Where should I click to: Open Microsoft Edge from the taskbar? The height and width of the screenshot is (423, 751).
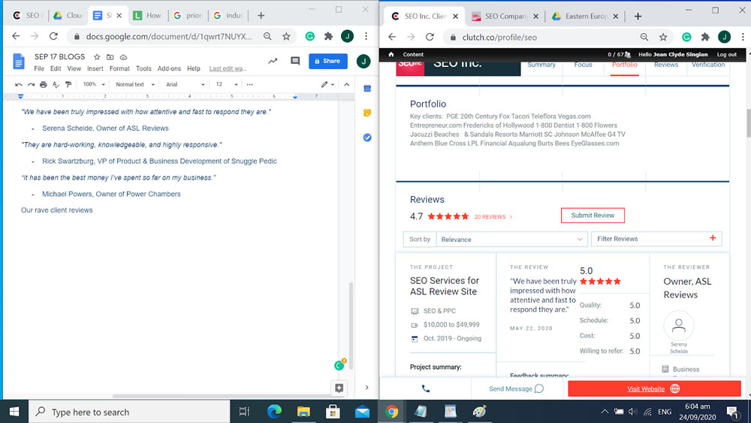(x=274, y=412)
